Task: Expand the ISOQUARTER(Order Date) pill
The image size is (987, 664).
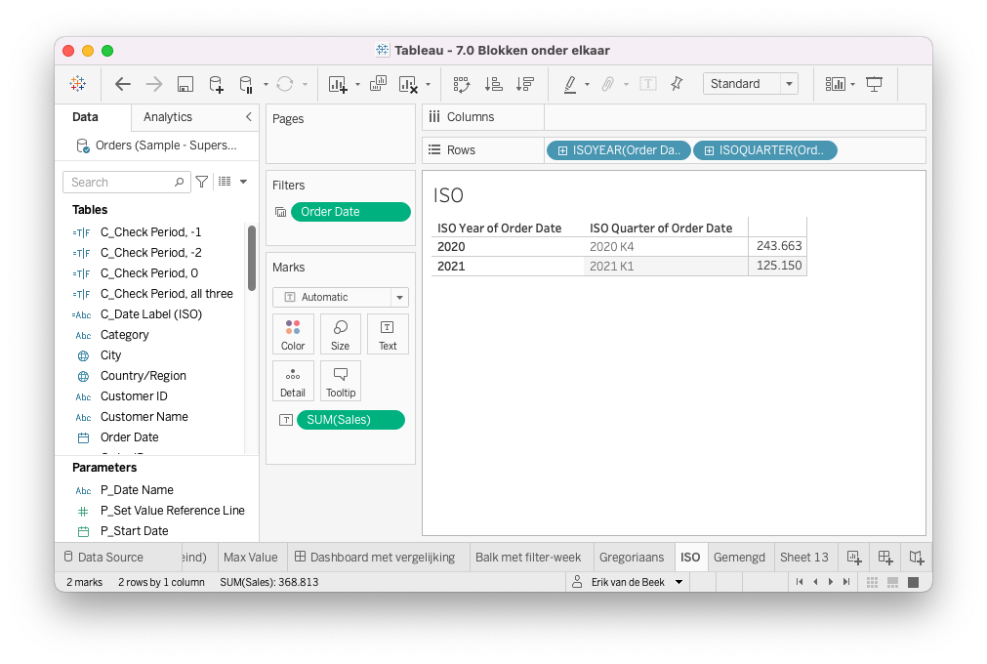Action: tap(708, 150)
